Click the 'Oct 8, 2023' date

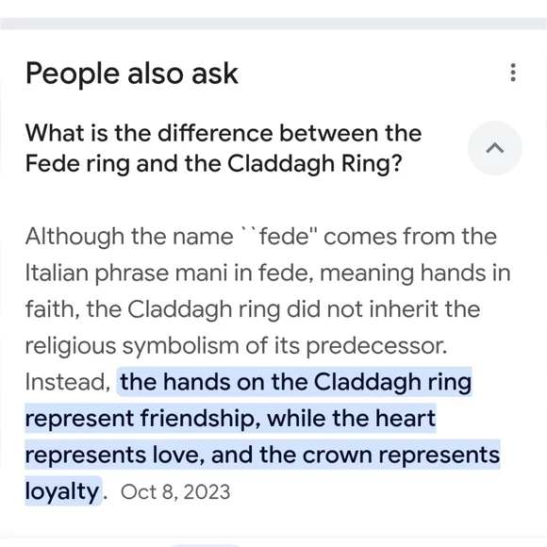click(175, 492)
